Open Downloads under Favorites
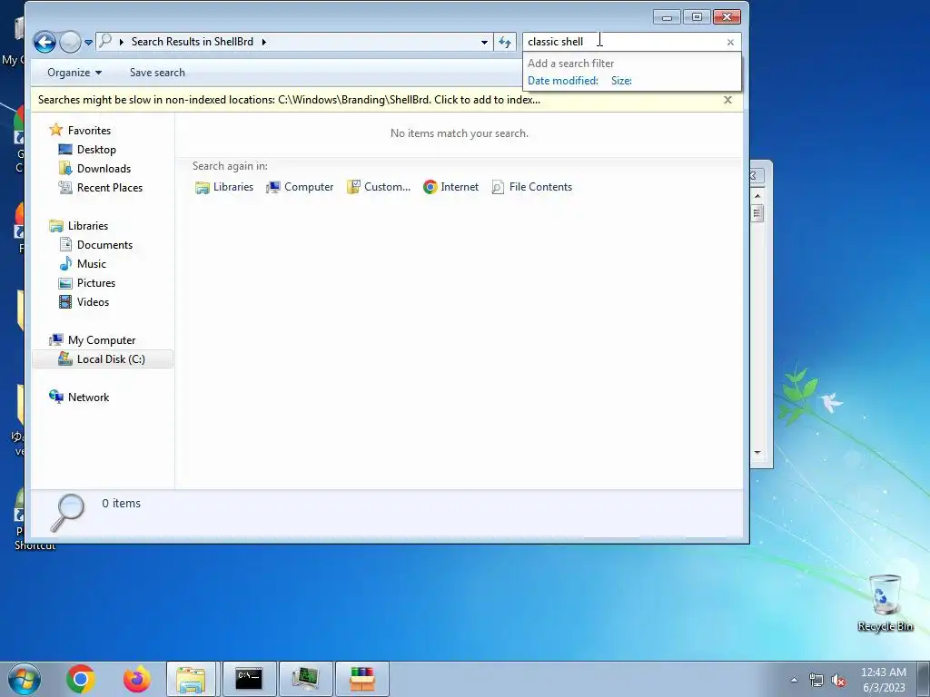 (x=104, y=168)
